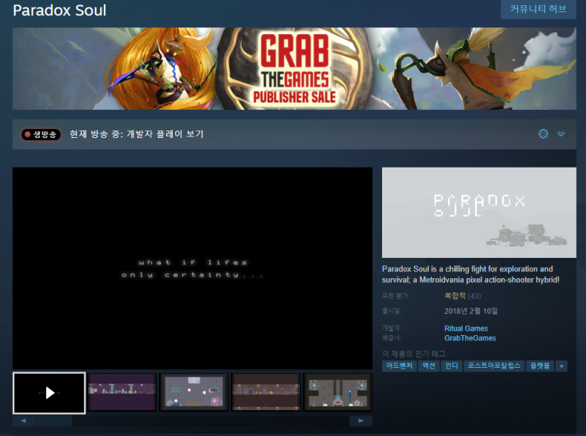Click the 현재 방송 중: 개발자 플레이 보기 text
This screenshot has height=436, width=586.
[136, 134]
